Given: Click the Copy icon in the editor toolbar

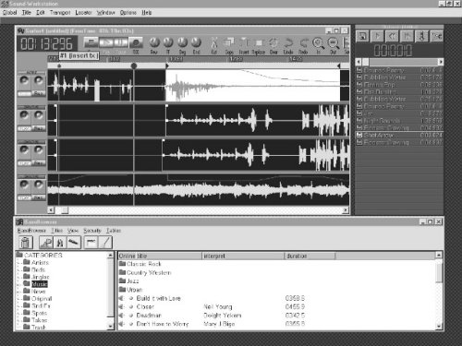Looking at the screenshot, I should pos(229,42).
